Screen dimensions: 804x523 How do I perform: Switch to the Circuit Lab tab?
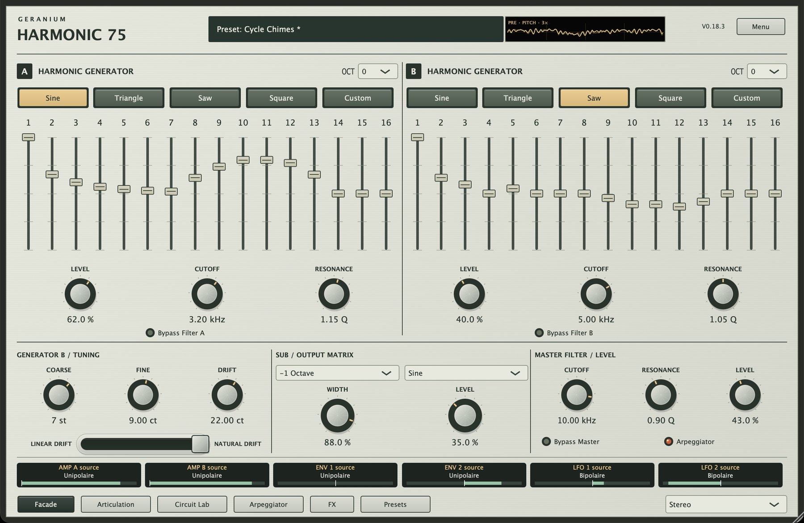(x=192, y=504)
